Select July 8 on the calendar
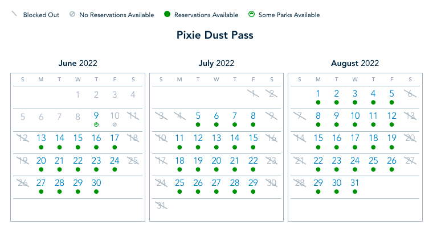 (253, 115)
